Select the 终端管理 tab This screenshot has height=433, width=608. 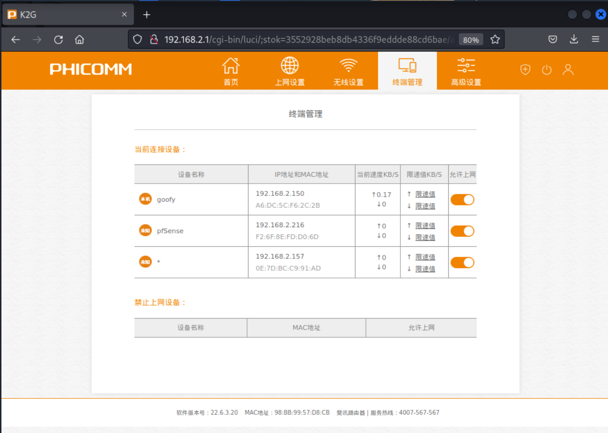tap(407, 71)
